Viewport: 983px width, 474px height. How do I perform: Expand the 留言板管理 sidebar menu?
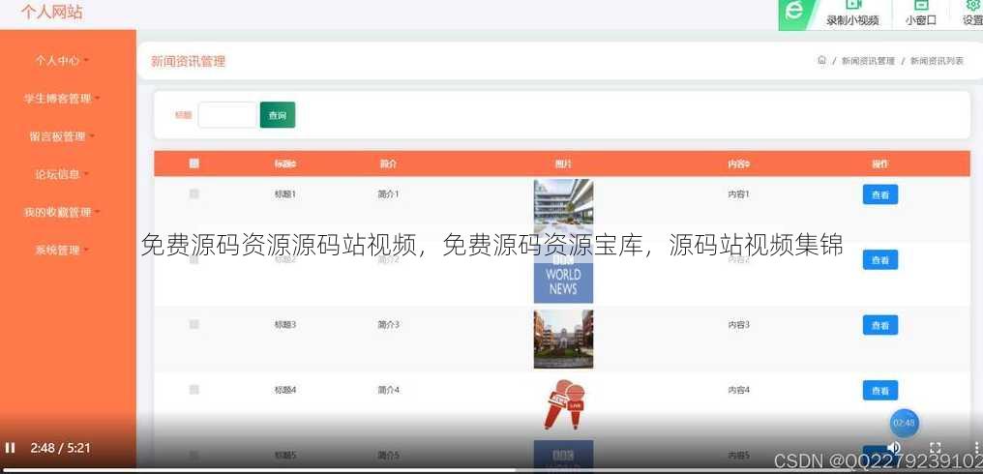point(62,136)
